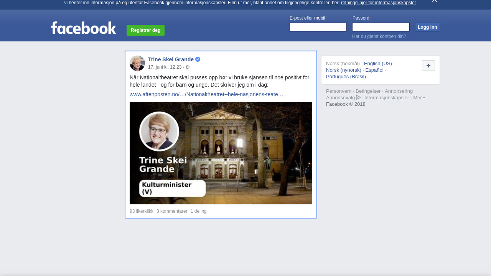Click the 1 deling link
Viewport: 491px width, 276px height.
199,211
